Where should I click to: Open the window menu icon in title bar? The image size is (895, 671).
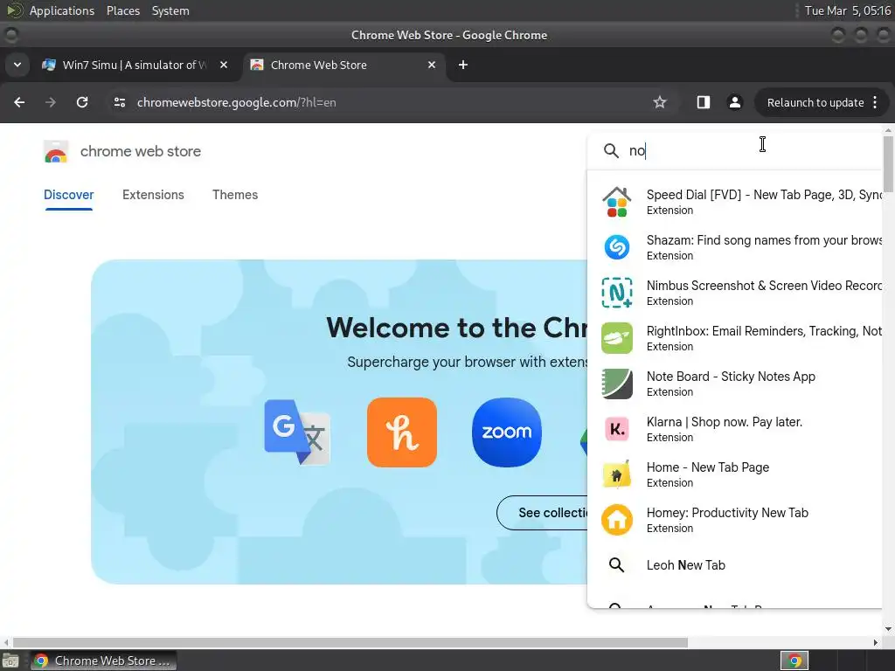(x=10, y=35)
